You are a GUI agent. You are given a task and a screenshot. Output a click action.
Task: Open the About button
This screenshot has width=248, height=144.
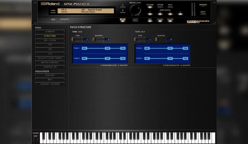point(203,12)
